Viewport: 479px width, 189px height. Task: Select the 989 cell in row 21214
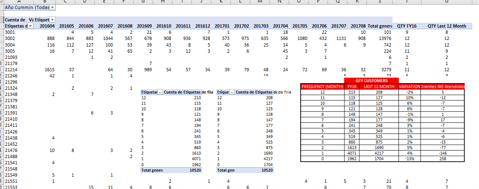pyautogui.click(x=148, y=70)
